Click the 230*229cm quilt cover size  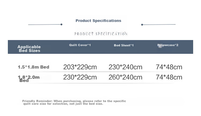click(x=80, y=77)
